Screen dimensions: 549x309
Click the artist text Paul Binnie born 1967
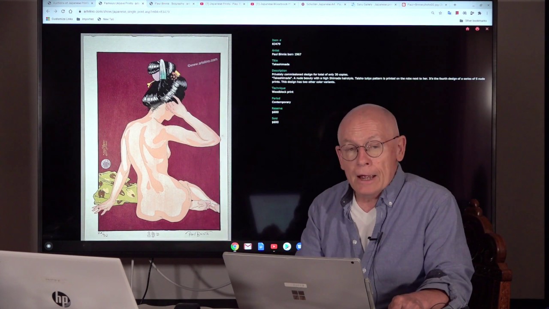pyautogui.click(x=287, y=54)
